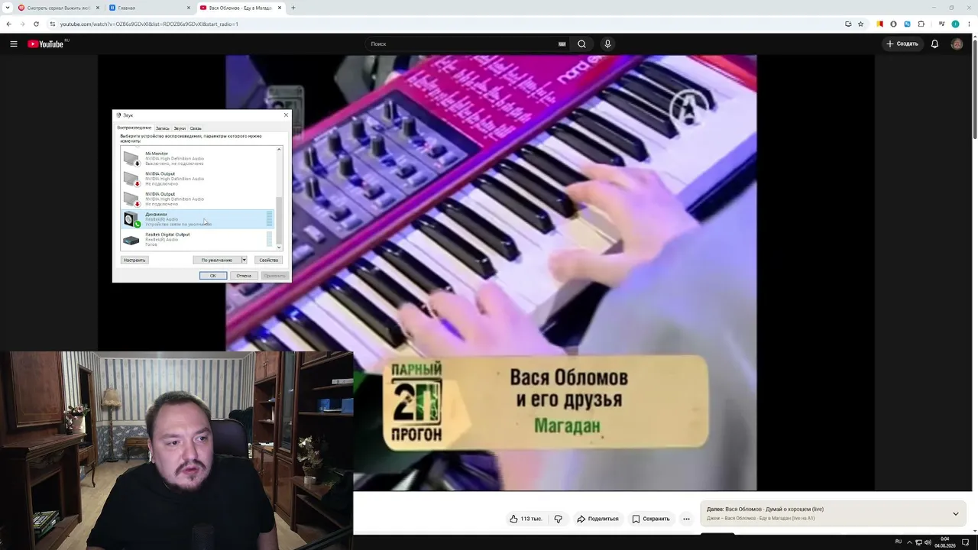Switch to the Связь tab
This screenshot has height=550, width=978.
pos(196,128)
